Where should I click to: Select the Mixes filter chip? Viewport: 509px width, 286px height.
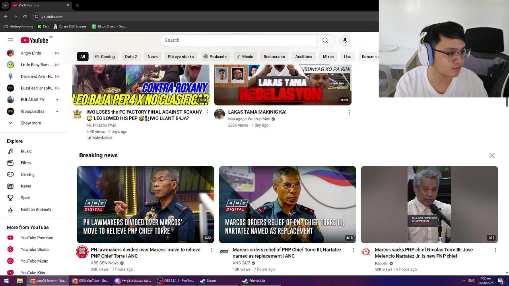[x=328, y=56]
